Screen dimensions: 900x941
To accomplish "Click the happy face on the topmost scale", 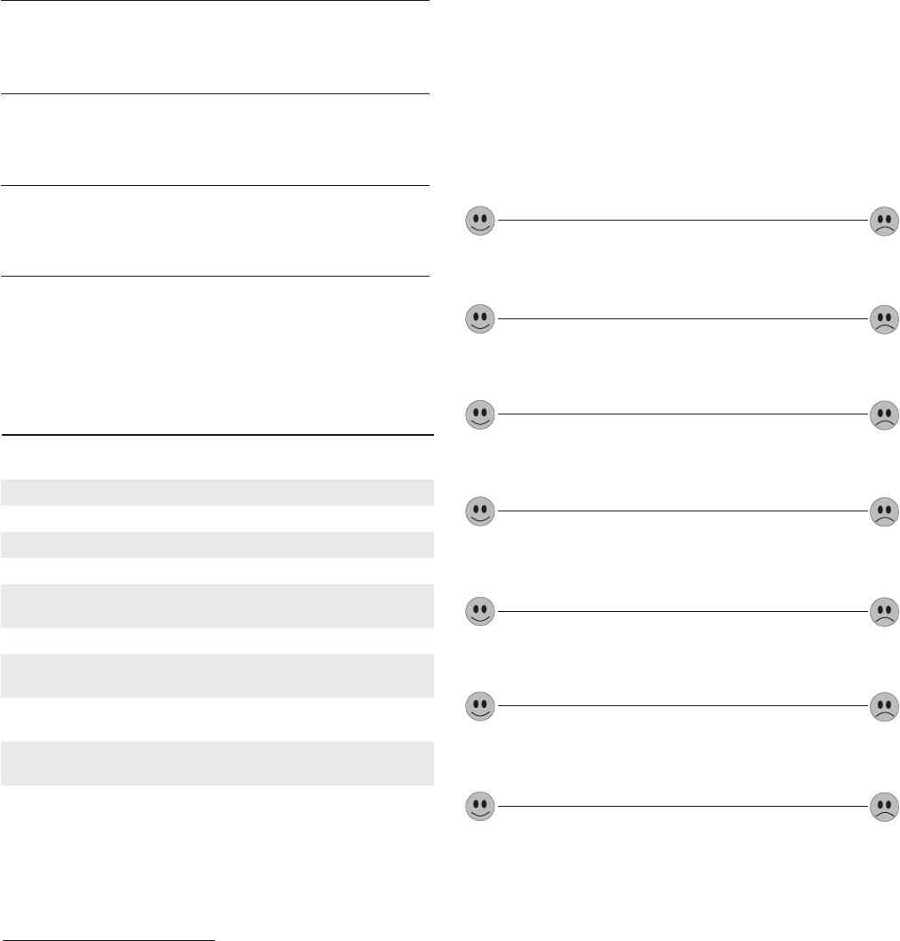I will 481,221.
